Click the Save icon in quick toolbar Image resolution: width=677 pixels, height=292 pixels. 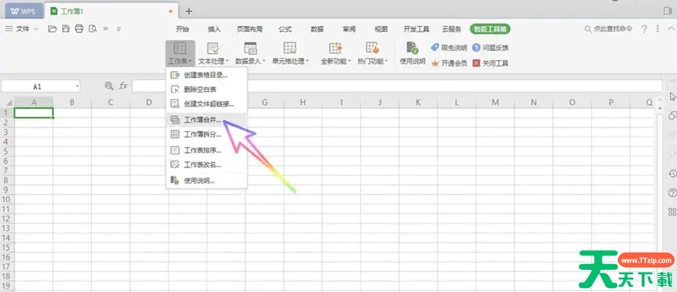pyautogui.click(x=66, y=29)
